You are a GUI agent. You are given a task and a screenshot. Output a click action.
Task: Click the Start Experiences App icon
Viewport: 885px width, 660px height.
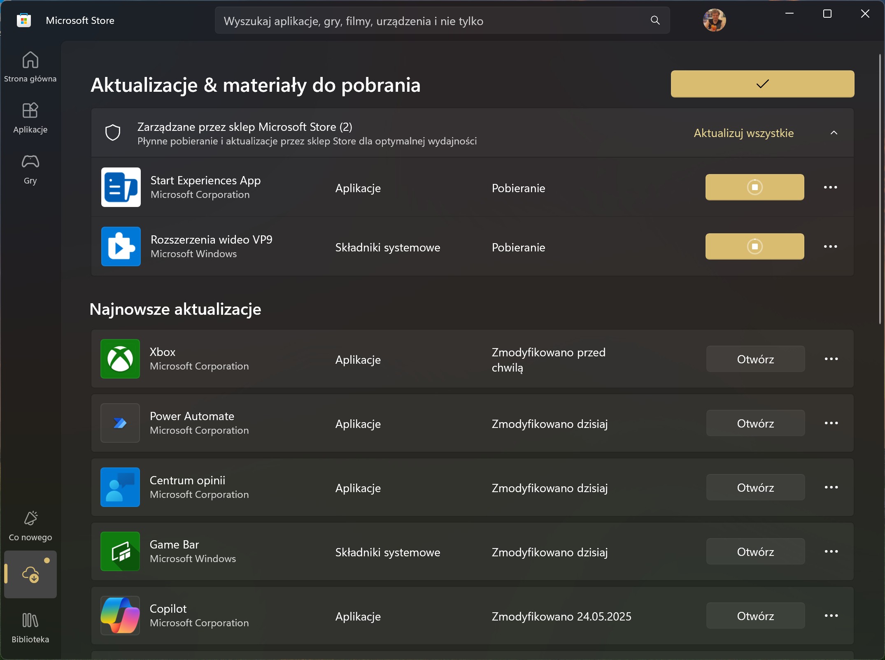[121, 187]
